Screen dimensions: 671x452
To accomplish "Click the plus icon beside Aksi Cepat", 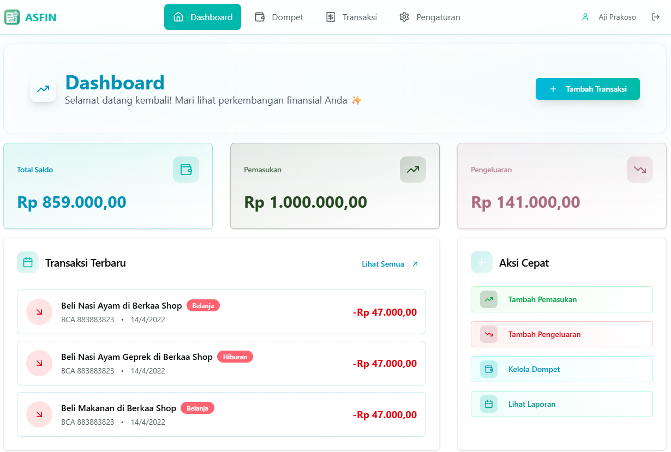I will (x=482, y=262).
